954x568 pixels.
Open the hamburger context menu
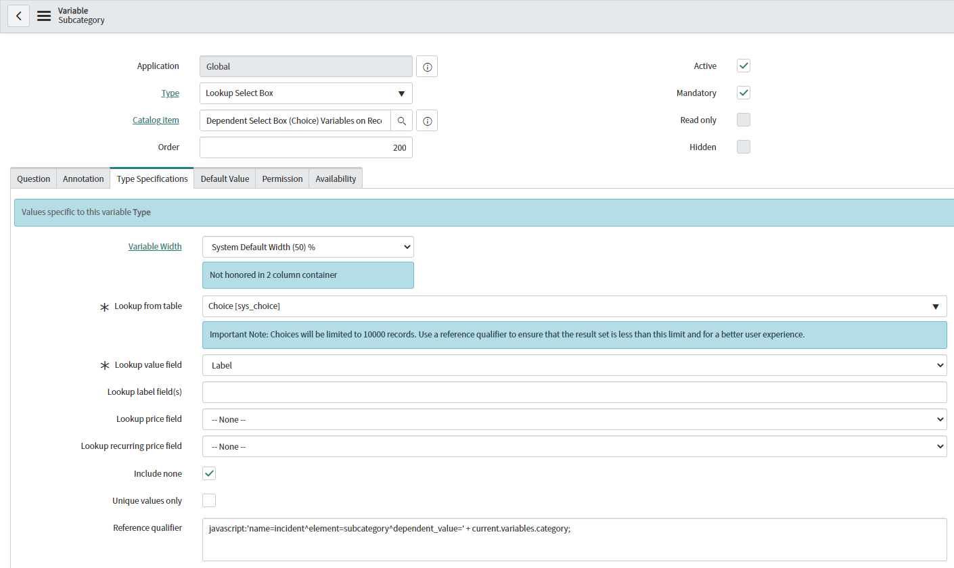pyautogui.click(x=44, y=16)
